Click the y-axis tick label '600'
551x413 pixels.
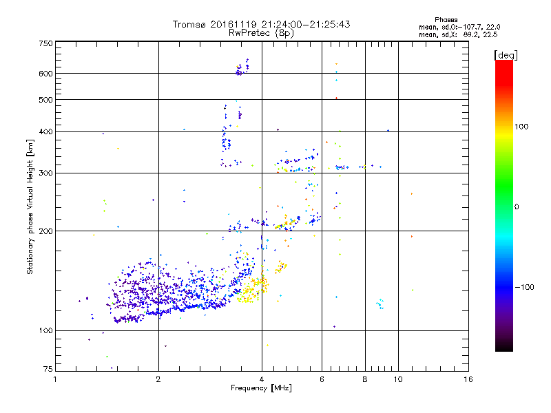pyautogui.click(x=45, y=74)
